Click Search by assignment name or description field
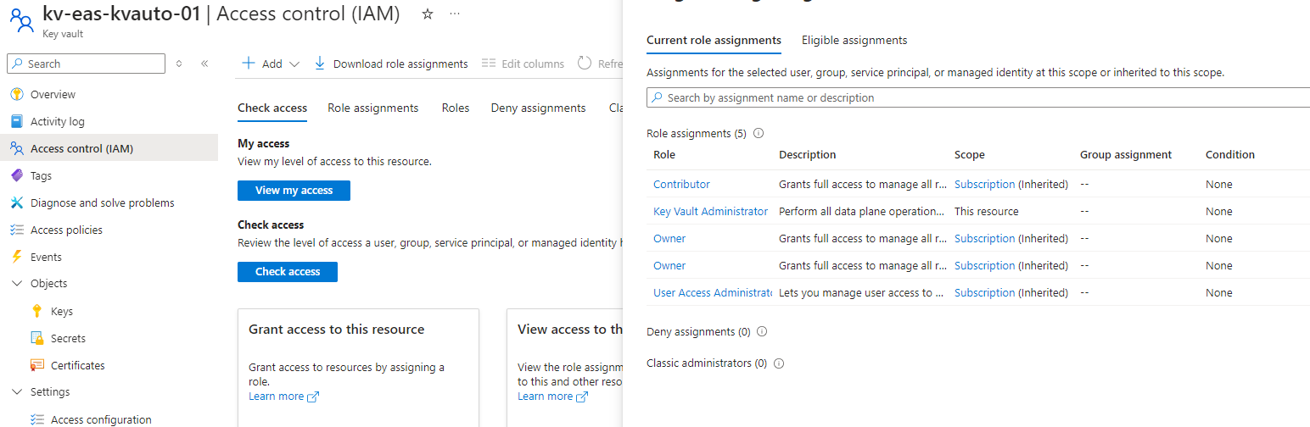The width and height of the screenshot is (1310, 427). [x=978, y=97]
